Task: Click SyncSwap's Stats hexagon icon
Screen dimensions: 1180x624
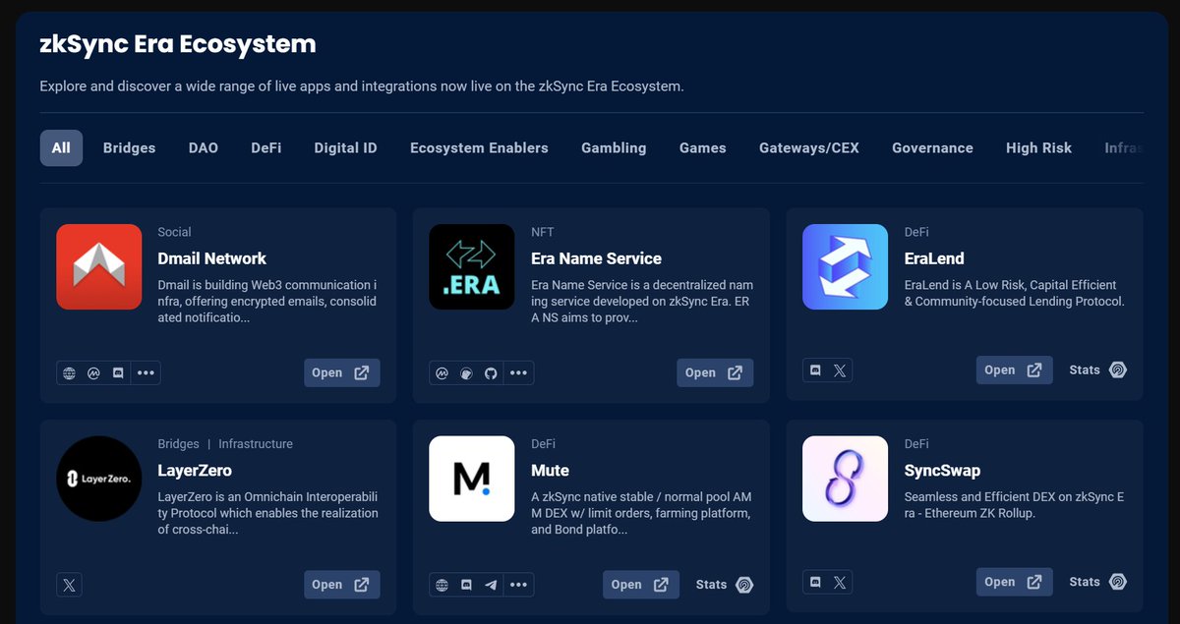Action: 1118,582
